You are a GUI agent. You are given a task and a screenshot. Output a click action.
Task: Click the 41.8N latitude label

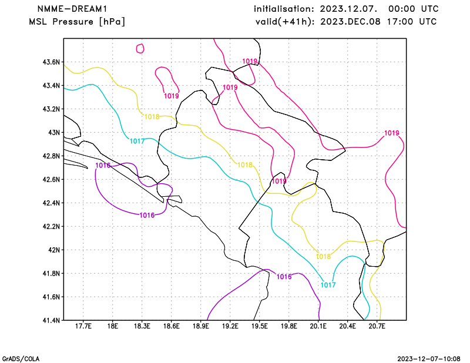point(51,273)
